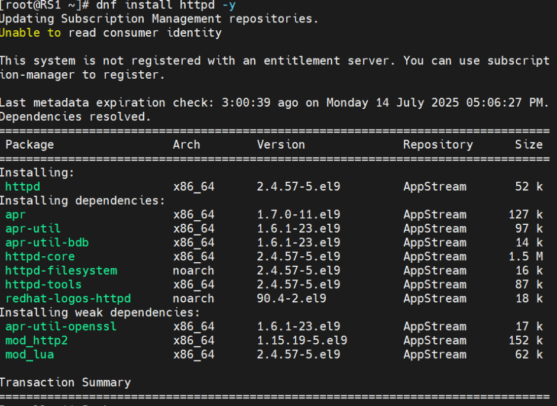Click size '14 k' in apr-util-bdb row
Screen dimensions: 557x406
click(529, 243)
